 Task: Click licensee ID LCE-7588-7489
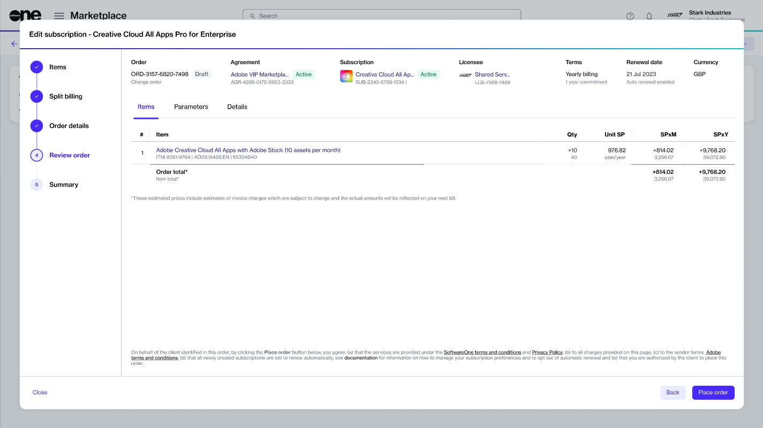click(492, 82)
